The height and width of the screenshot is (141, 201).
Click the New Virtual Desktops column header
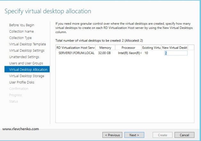pyautogui.click(x=174, y=48)
